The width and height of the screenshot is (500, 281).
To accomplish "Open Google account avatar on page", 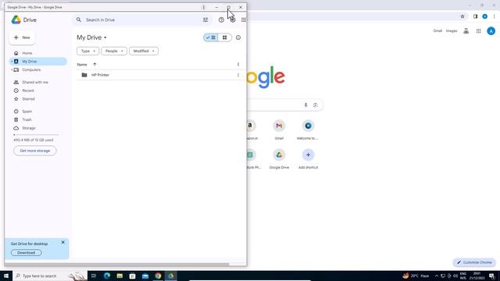I will [x=491, y=31].
